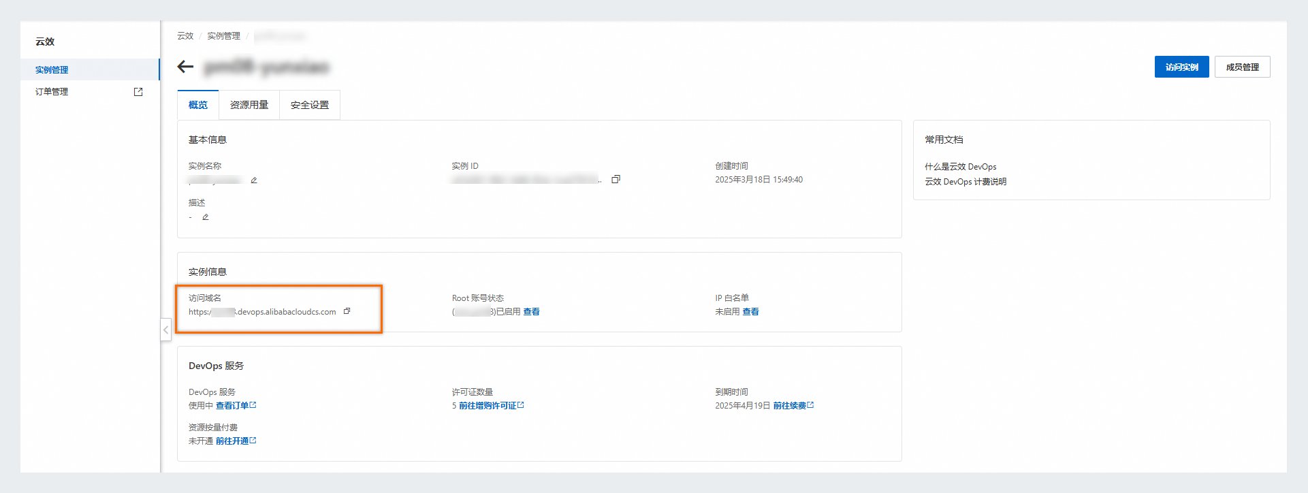Switch to the 安全设置 tab
The width and height of the screenshot is (1308, 493).
310,105
